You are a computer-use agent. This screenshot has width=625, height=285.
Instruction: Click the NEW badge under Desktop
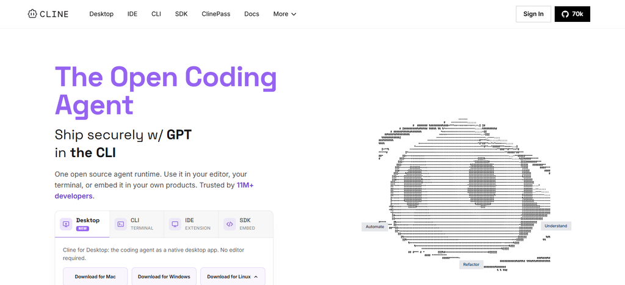click(82, 228)
